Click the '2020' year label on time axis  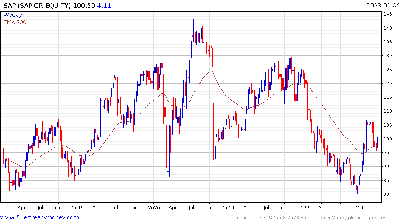tap(154, 207)
